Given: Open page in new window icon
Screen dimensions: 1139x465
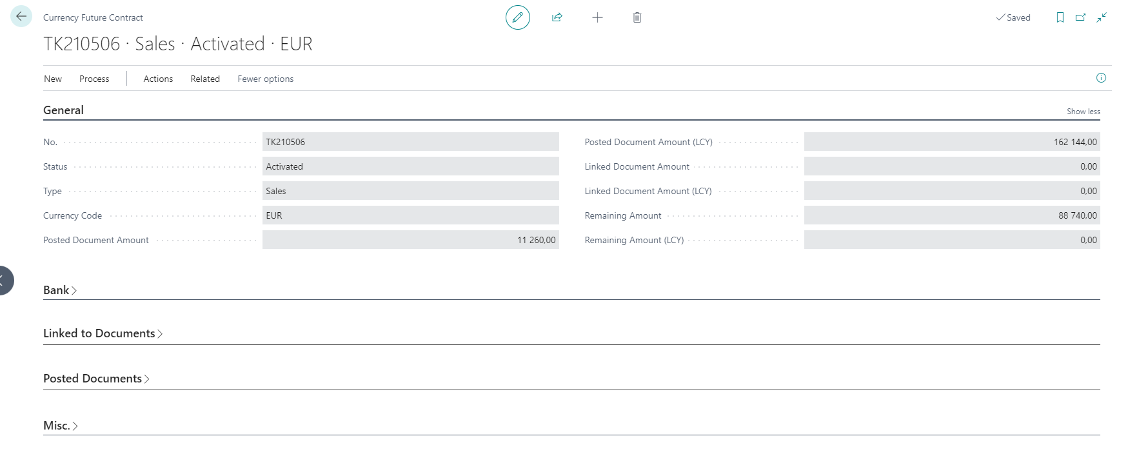Looking at the screenshot, I should coord(1080,17).
